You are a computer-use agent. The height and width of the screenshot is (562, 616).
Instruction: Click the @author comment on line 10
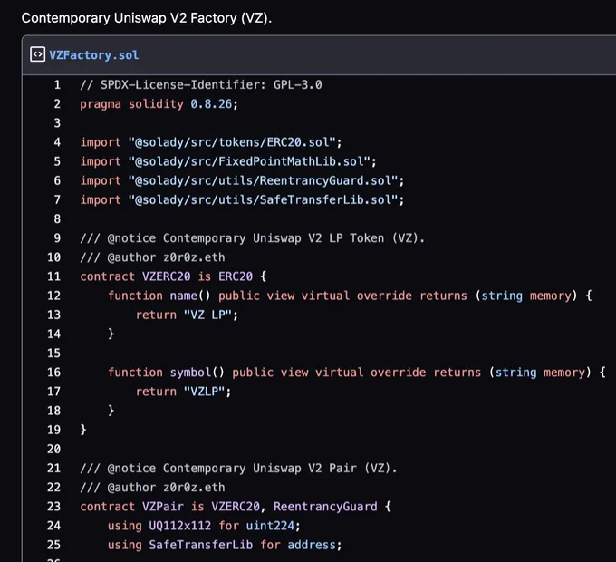click(152, 257)
